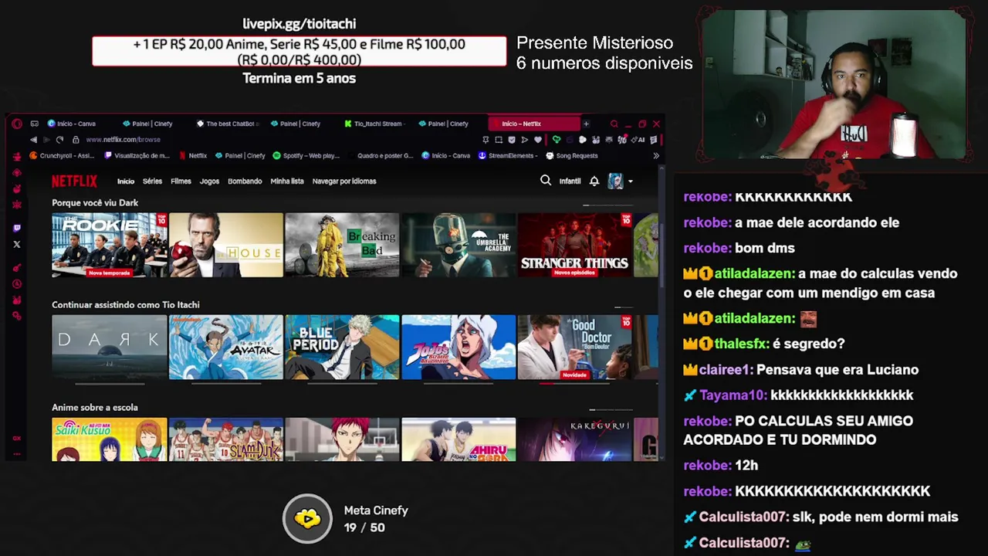Image resolution: width=988 pixels, height=556 pixels.
Task: Open the workspaces icon left of tabs
Action: pyautogui.click(x=34, y=124)
